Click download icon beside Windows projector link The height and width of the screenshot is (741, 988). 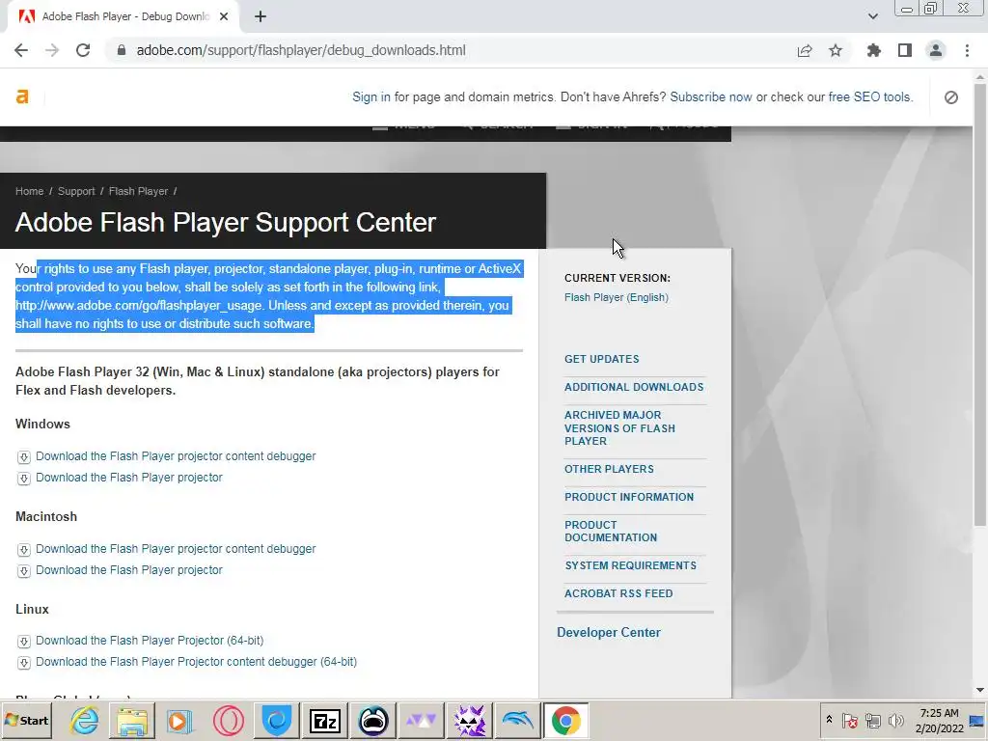(24, 479)
